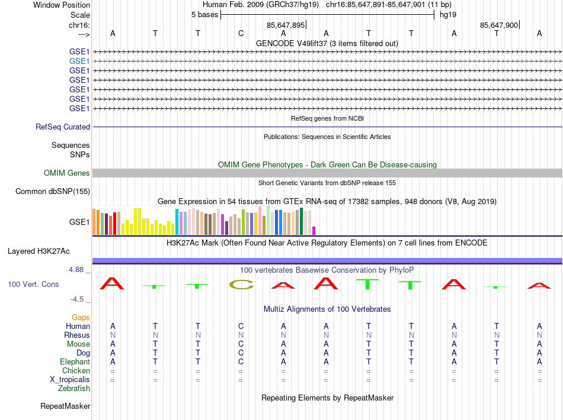
Task: Click the 100 Vert. Cons track label
Action: 33,284
